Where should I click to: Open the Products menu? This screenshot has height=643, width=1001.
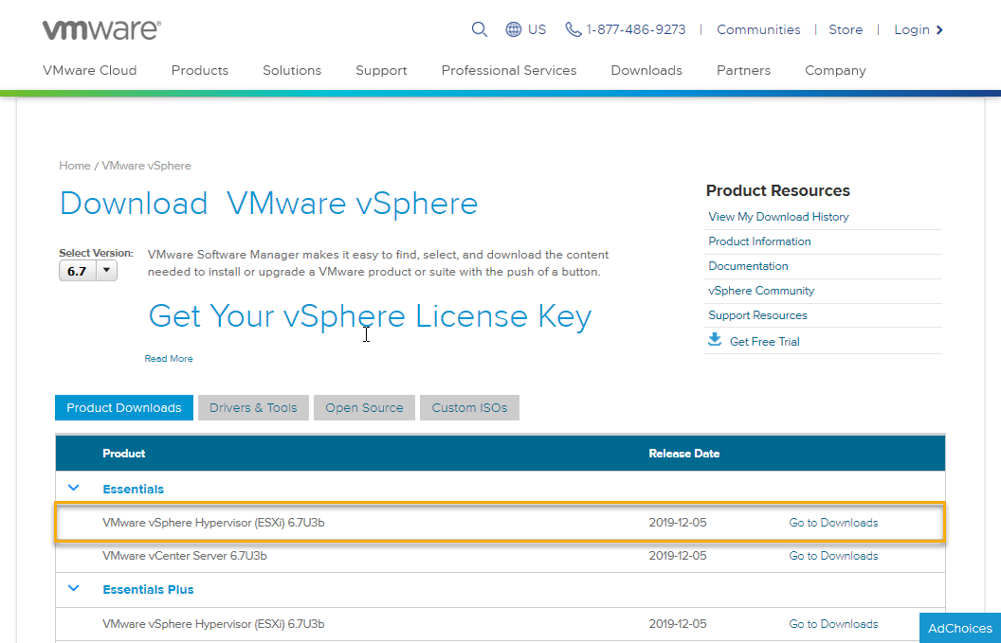coord(200,70)
